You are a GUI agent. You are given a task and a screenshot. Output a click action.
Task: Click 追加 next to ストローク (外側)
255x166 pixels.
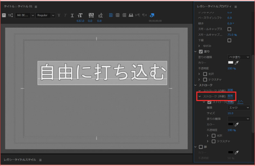tap(230, 96)
